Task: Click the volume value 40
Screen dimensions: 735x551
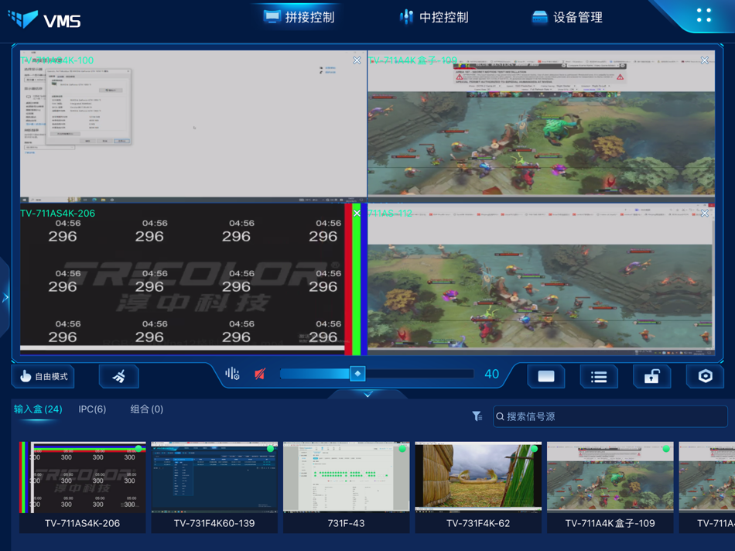Action: (x=492, y=374)
